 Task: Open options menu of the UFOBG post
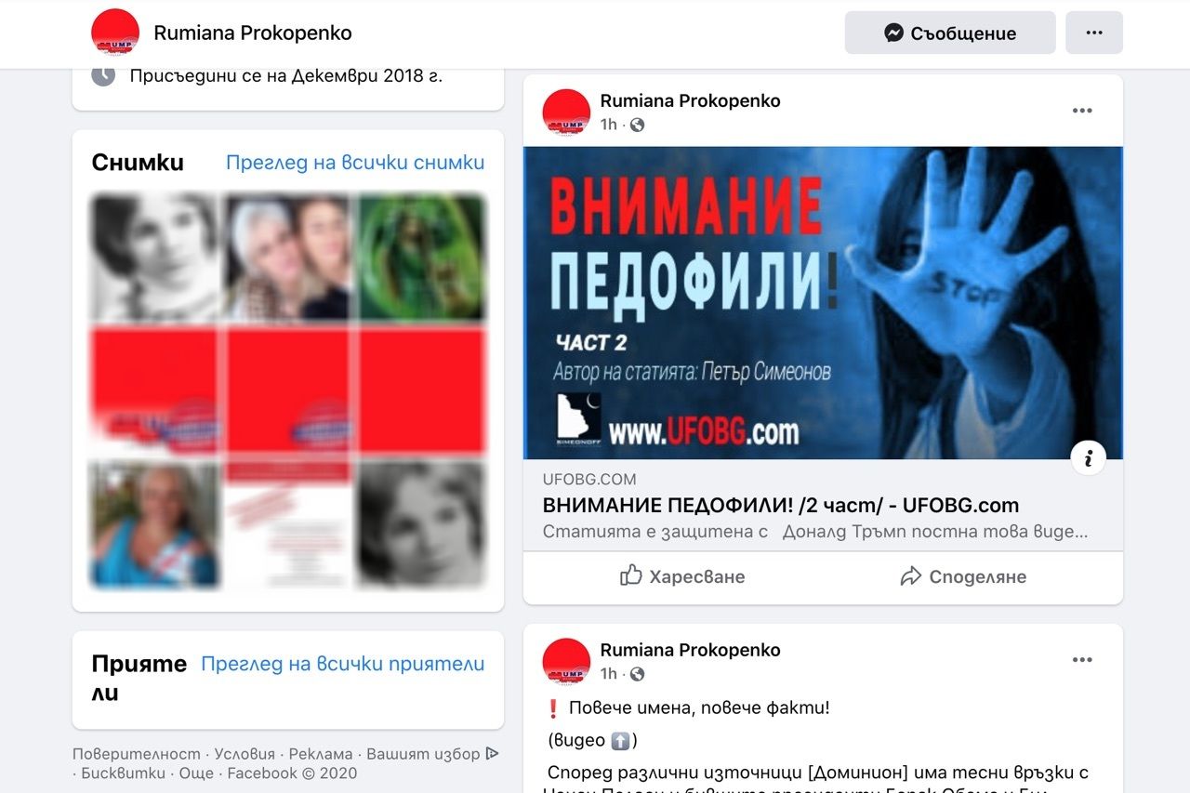point(1082,111)
